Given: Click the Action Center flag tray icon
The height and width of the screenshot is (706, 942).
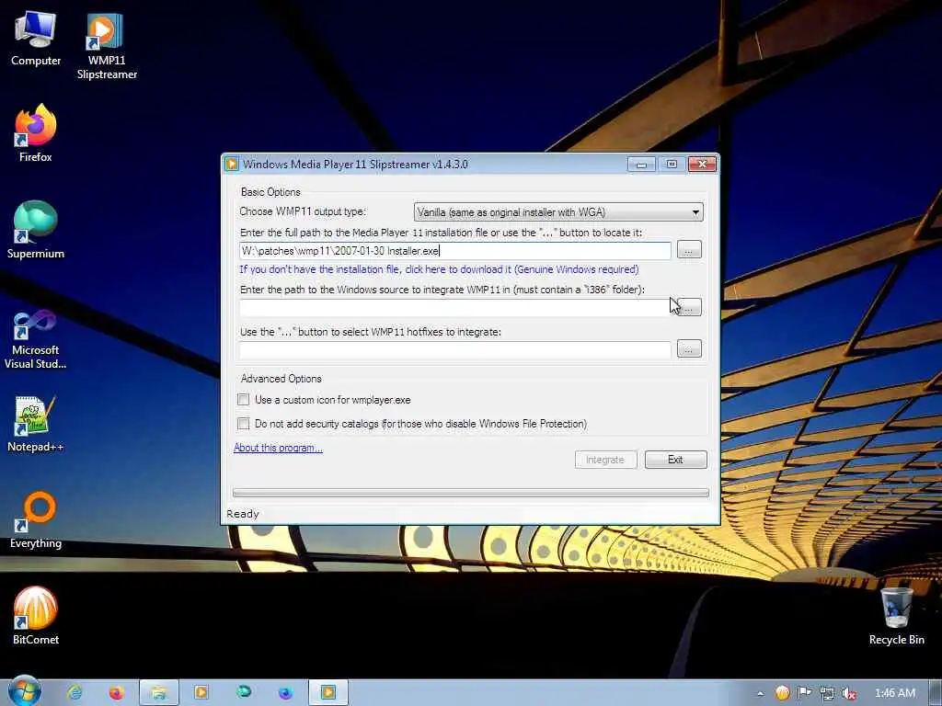Looking at the screenshot, I should click(804, 693).
